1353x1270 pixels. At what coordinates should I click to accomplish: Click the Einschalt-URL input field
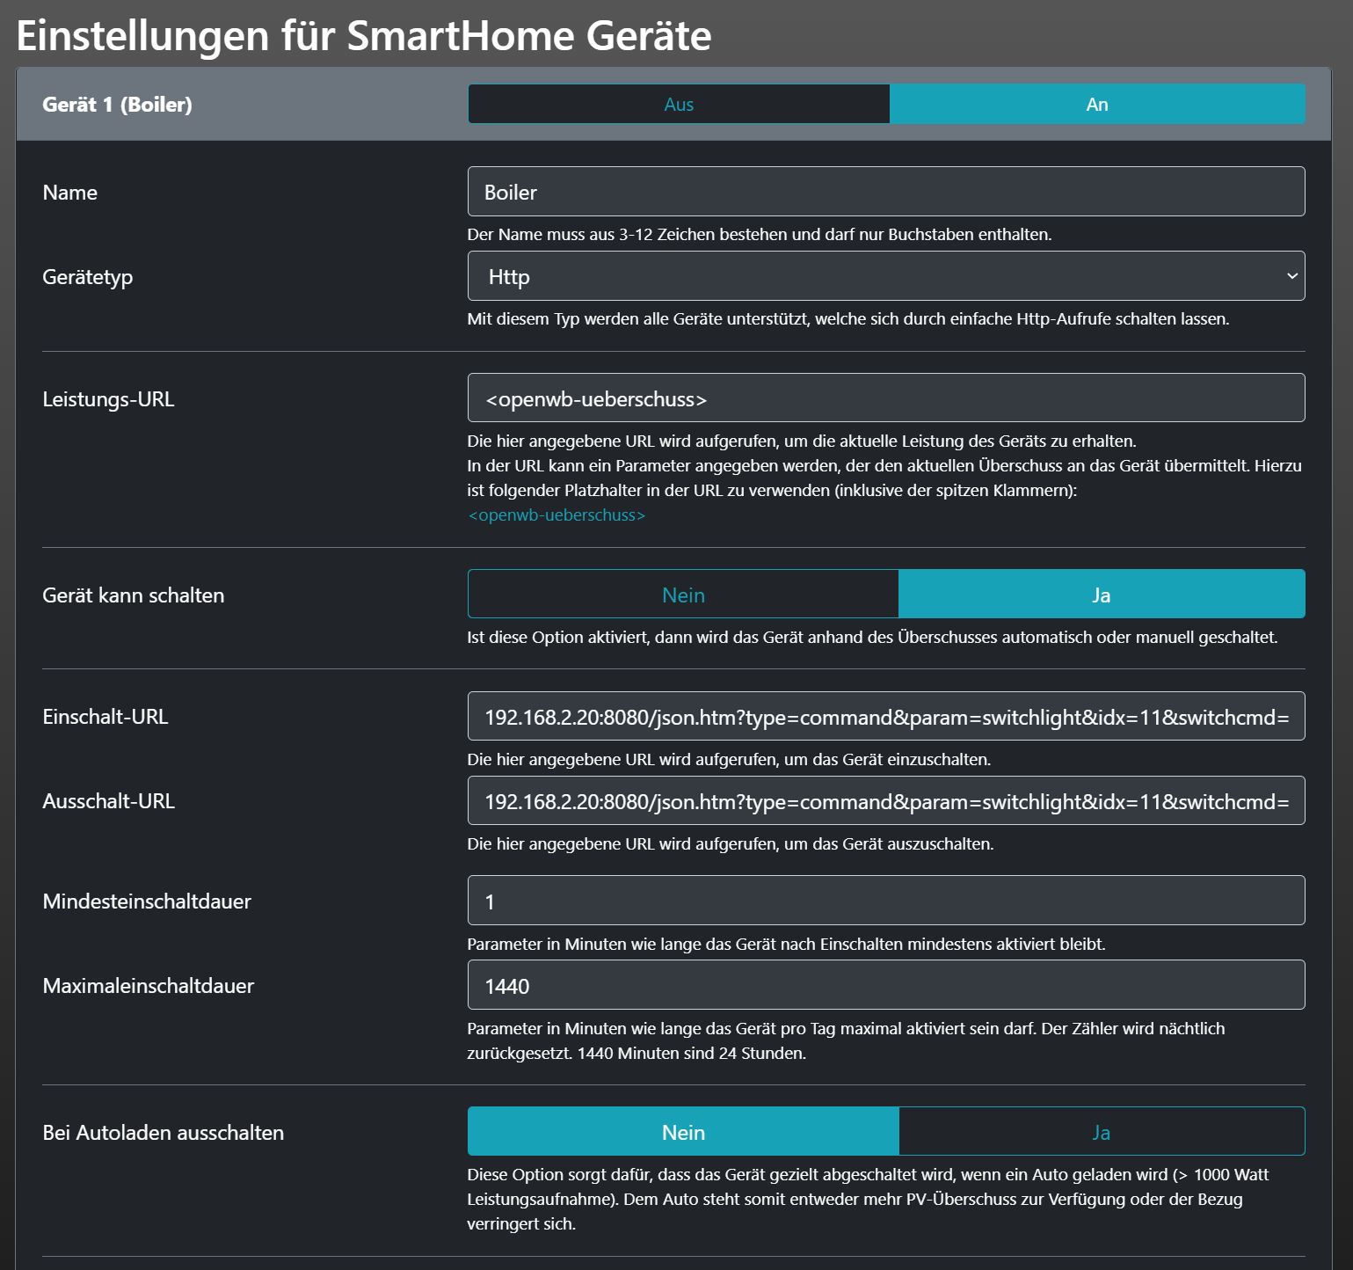[x=885, y=717]
